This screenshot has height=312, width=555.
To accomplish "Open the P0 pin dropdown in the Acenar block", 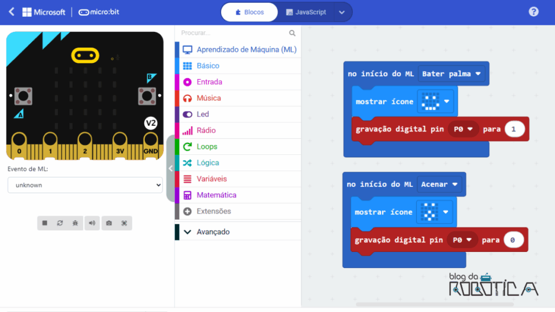I will coord(463,239).
